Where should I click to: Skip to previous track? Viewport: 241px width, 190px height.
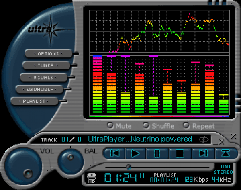click(x=115, y=153)
